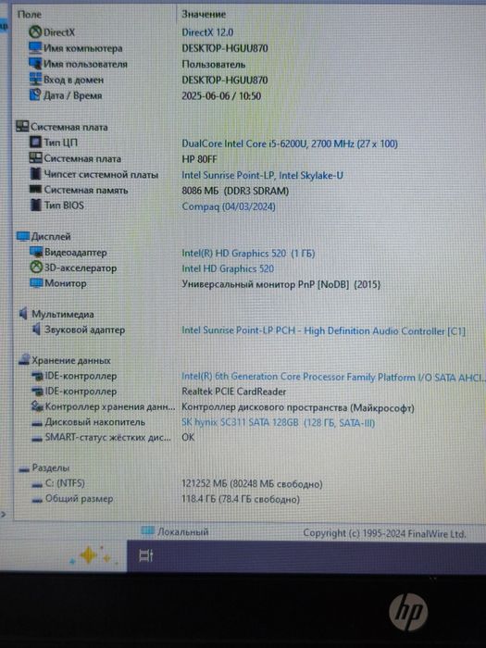
Task: Click the Поле column header
Action: (29, 15)
